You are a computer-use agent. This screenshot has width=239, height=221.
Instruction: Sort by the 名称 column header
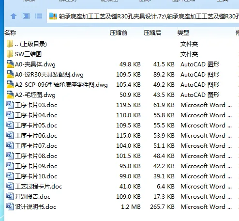pos(10,33)
